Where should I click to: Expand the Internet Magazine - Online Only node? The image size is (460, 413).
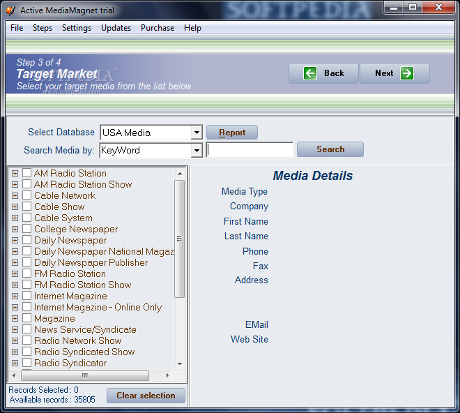15,307
